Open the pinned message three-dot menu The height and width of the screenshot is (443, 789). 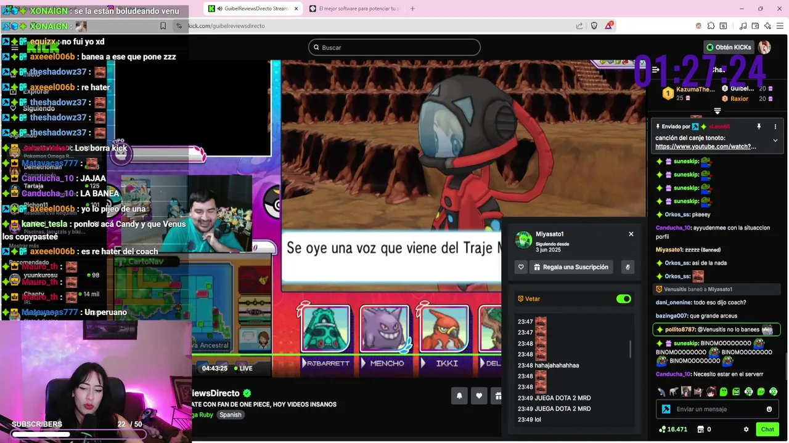coord(775,127)
